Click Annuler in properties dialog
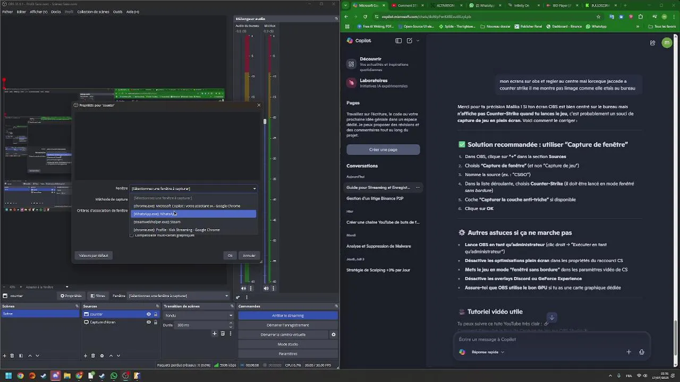This screenshot has width=680, height=382. 249,256
